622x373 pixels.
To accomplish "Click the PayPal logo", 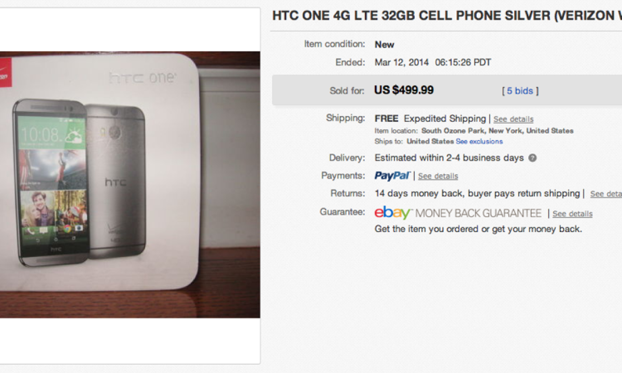I will coord(392,176).
